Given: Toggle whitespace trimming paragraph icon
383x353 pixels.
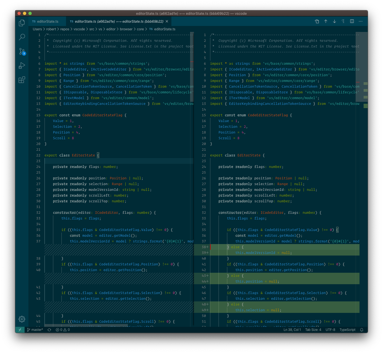Looking at the screenshot, I should coord(343,21).
